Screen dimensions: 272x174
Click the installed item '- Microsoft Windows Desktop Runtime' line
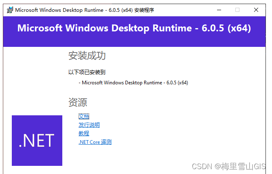[x=133, y=83]
